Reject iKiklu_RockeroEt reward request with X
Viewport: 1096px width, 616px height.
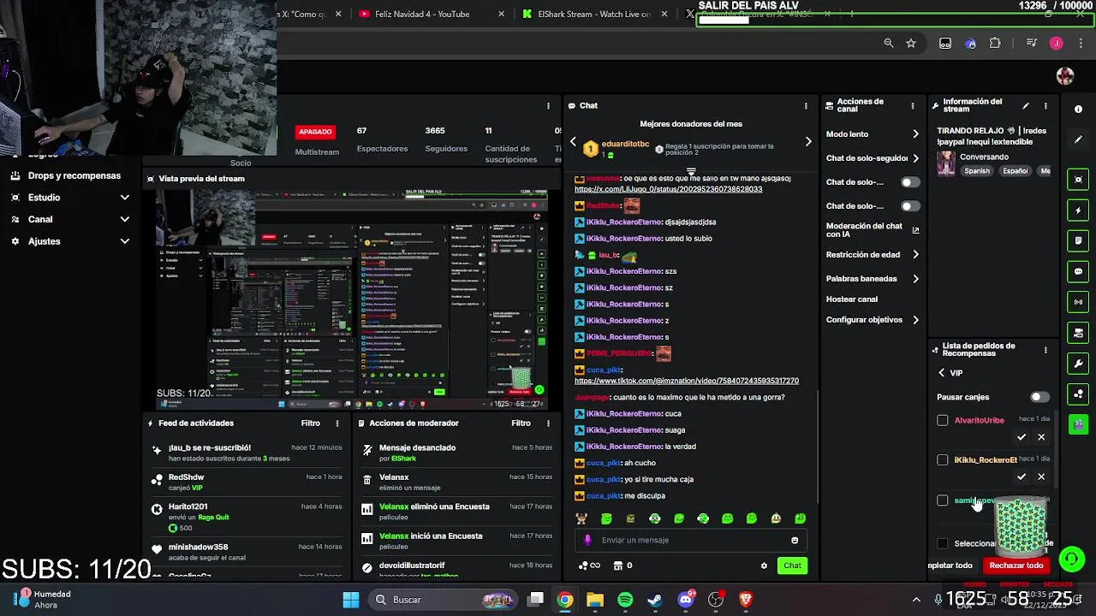[x=1041, y=477]
